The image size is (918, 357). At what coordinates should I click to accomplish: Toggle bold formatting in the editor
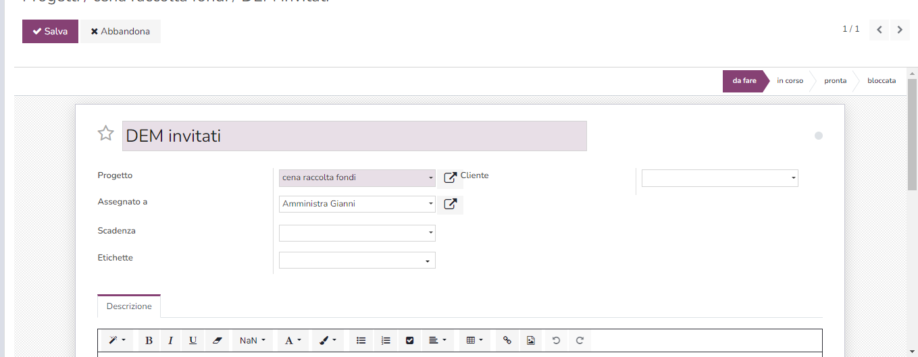click(x=149, y=341)
